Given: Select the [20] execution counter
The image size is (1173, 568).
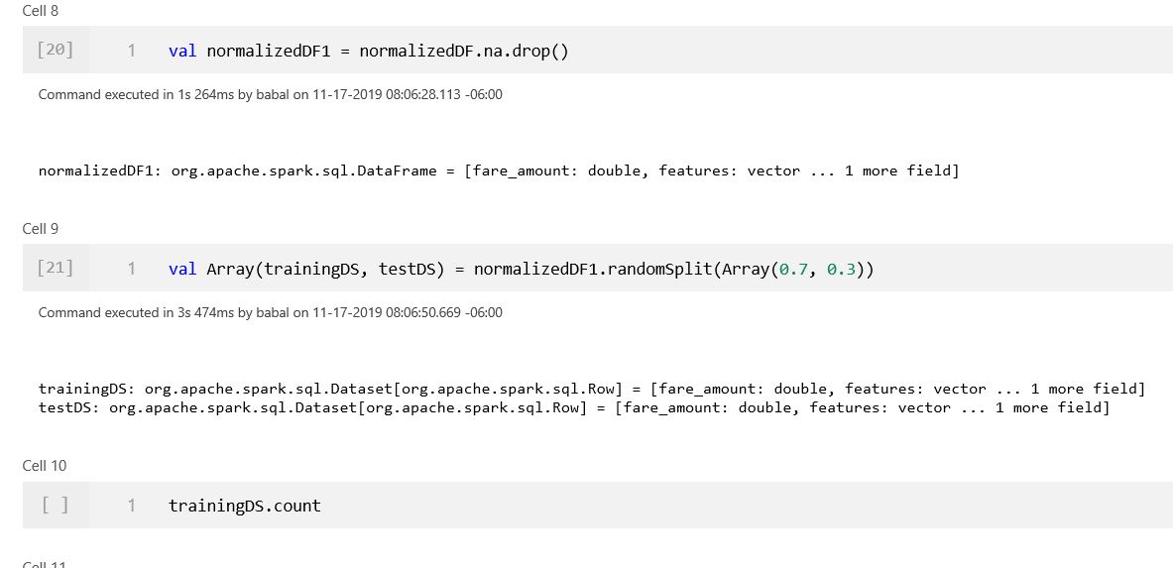Looking at the screenshot, I should click(x=56, y=50).
